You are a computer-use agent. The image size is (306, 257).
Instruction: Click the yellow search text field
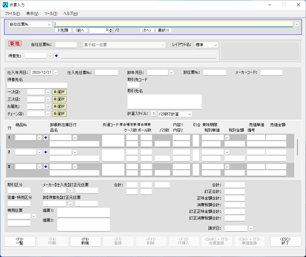(173, 24)
